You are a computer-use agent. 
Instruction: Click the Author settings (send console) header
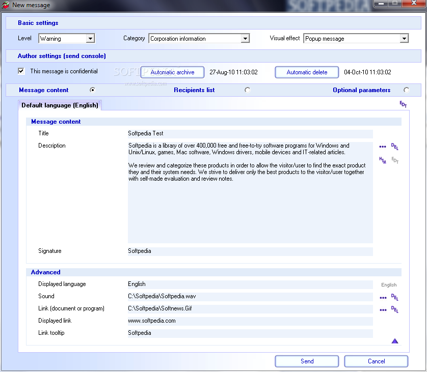pos(62,56)
